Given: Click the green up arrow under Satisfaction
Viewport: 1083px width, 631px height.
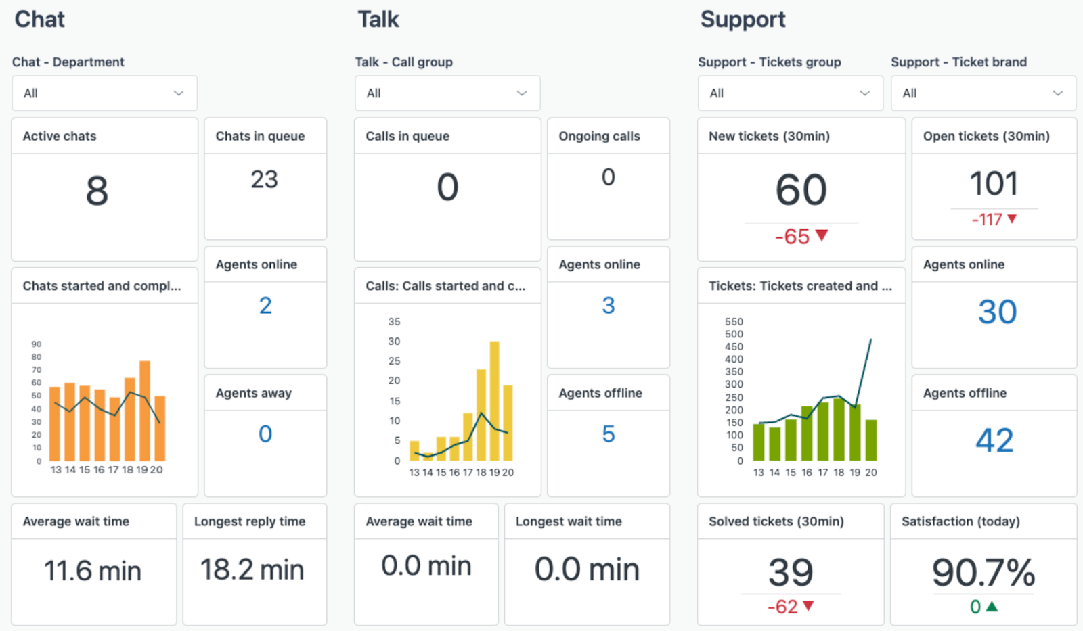Looking at the screenshot, I should coord(992,607).
